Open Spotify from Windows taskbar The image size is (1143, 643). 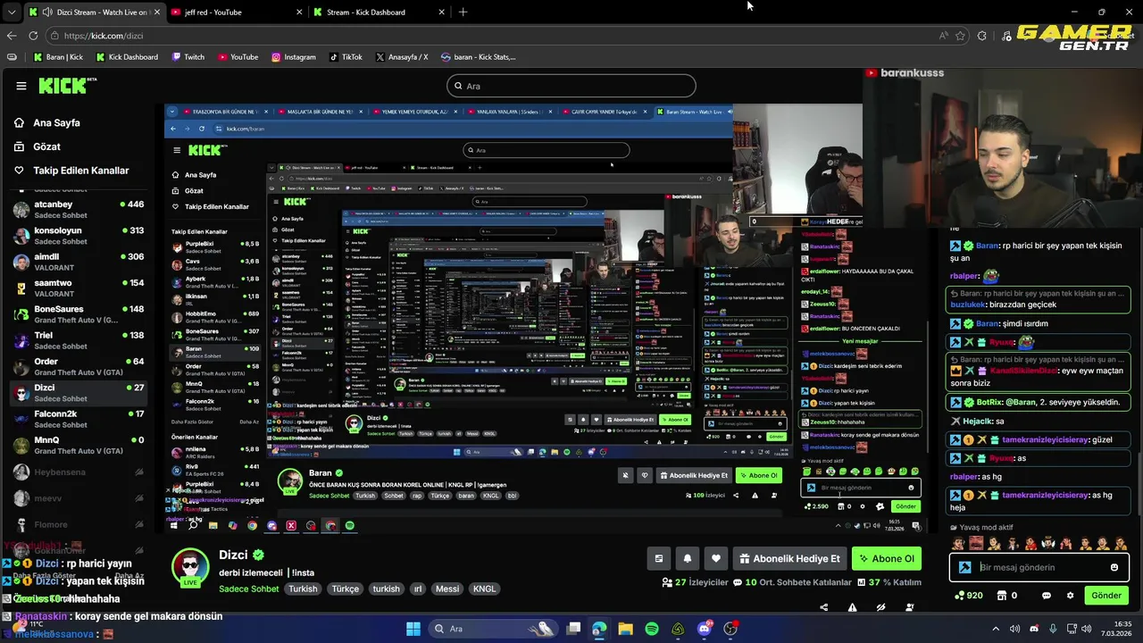tap(652, 629)
